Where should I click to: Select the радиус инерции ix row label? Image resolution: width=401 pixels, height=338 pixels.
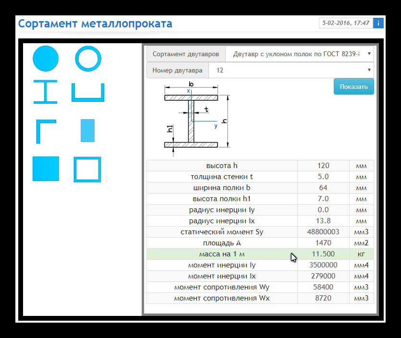point(222,221)
